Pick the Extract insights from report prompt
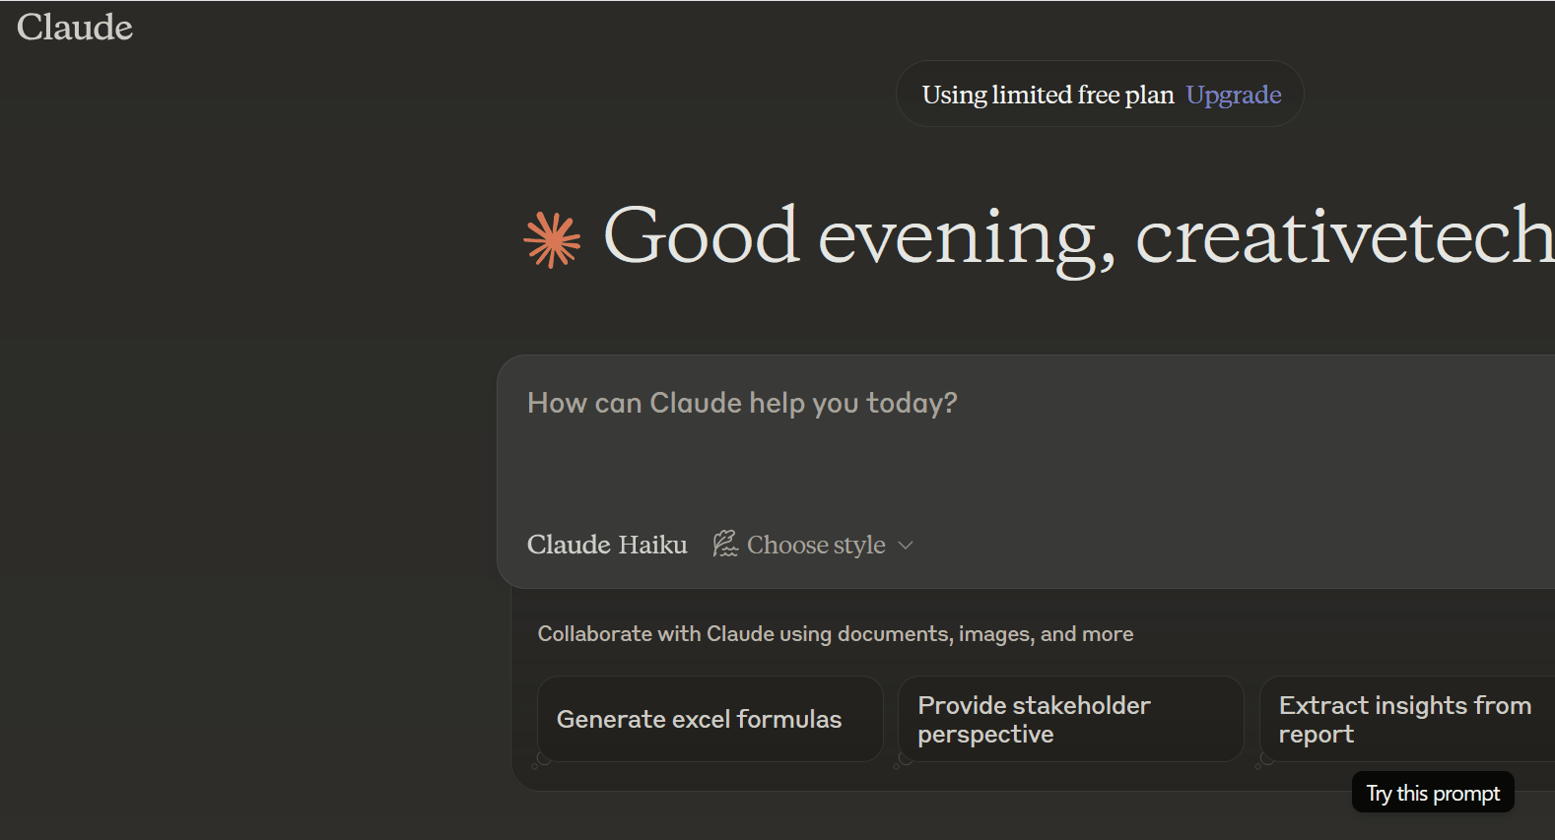 pos(1404,719)
